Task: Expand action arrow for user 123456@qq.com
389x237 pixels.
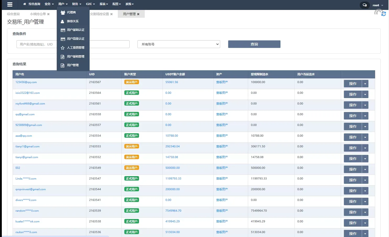Action: [365, 84]
